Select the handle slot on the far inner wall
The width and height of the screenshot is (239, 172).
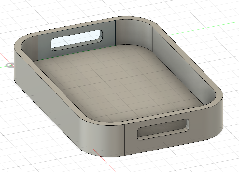pos(77,40)
